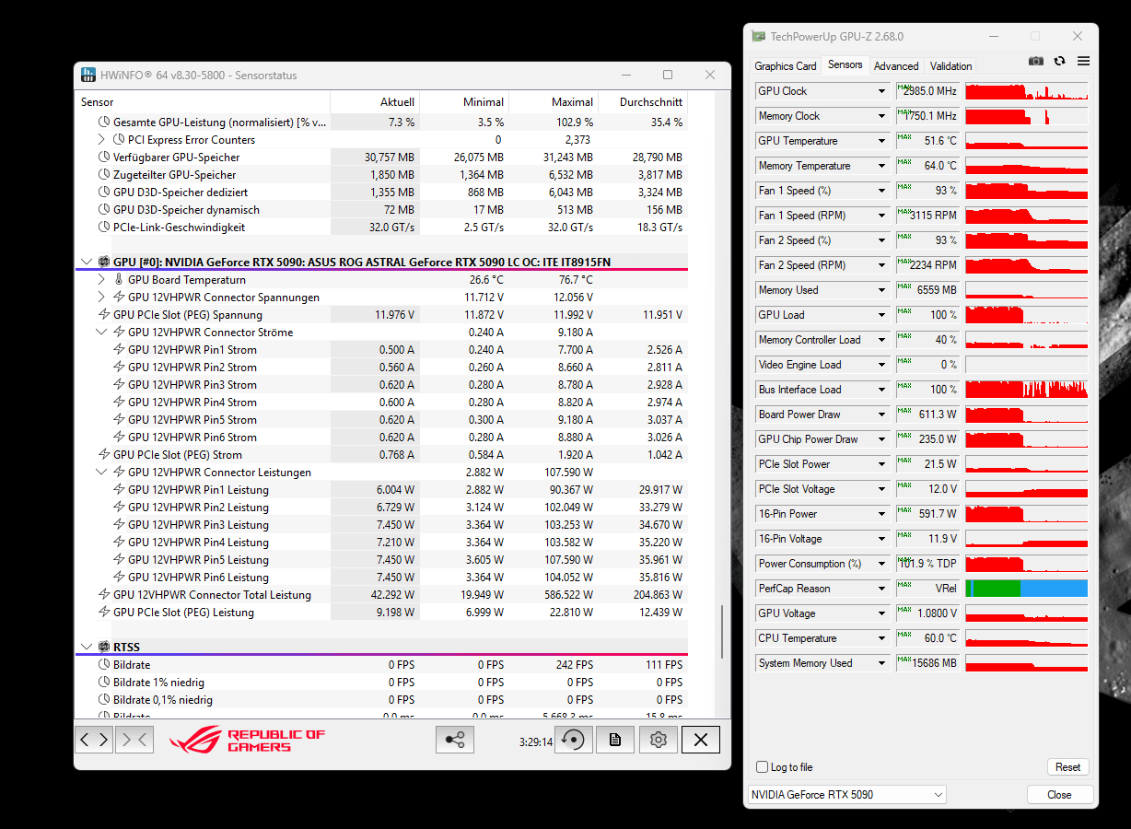
Task: Click the 3:29:14 elapsed time text
Action: point(536,741)
